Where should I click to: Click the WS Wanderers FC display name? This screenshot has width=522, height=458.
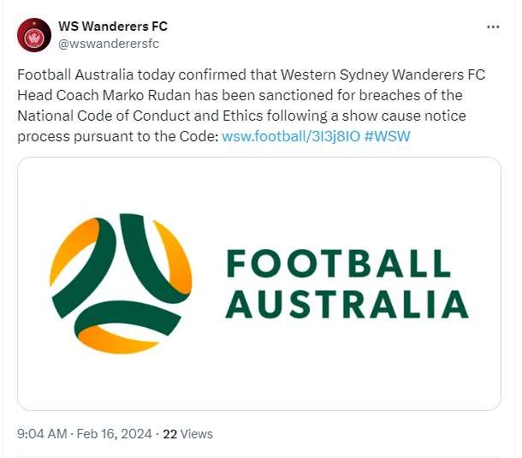pos(112,27)
